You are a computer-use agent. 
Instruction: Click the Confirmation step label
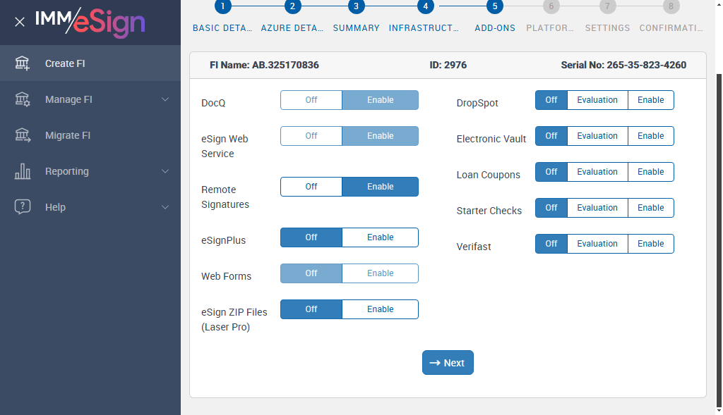pyautogui.click(x=671, y=28)
